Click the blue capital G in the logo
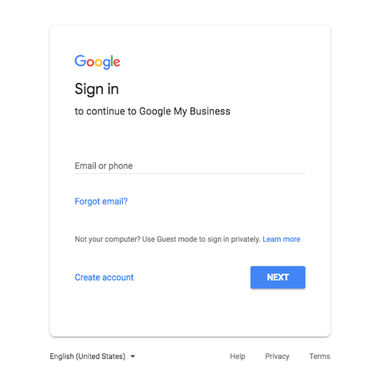The image size is (382, 382). [x=80, y=61]
